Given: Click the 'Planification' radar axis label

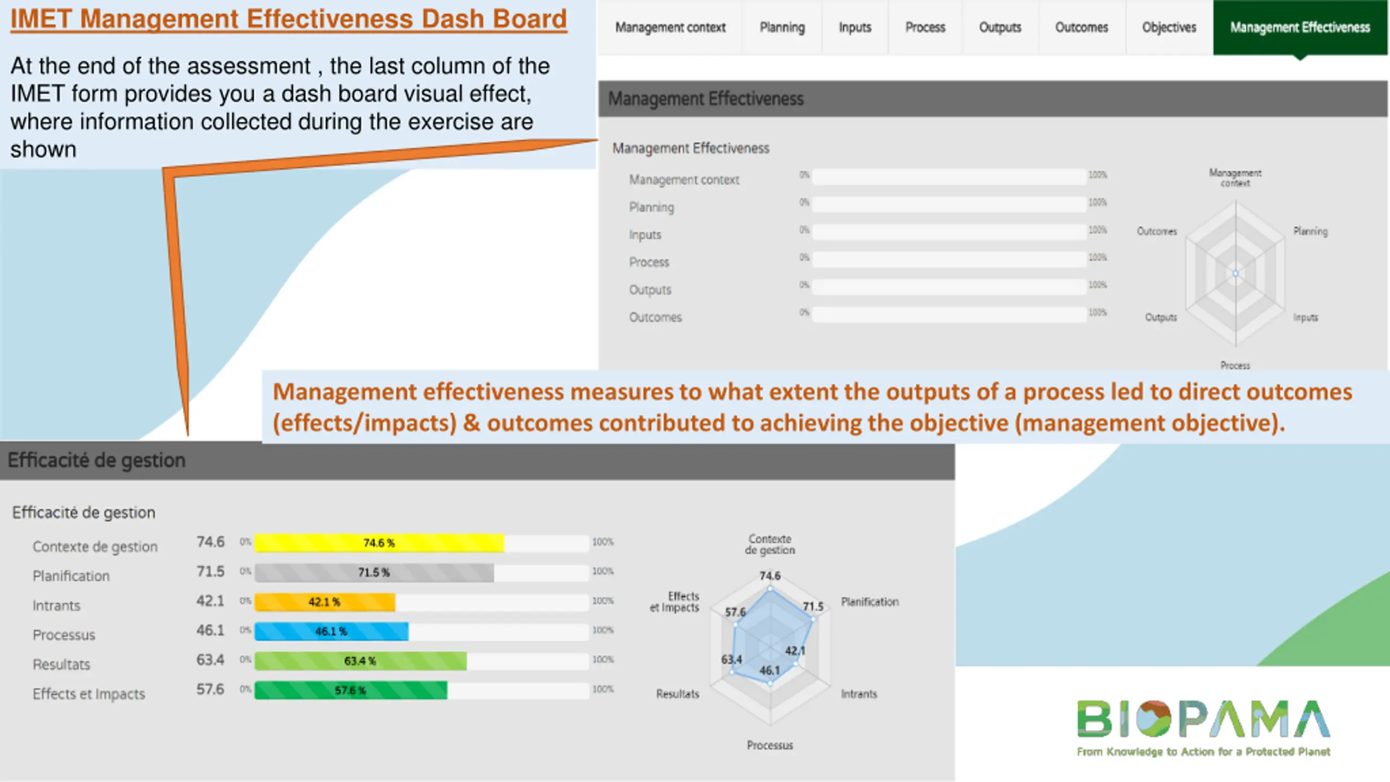Looking at the screenshot, I should [870, 602].
